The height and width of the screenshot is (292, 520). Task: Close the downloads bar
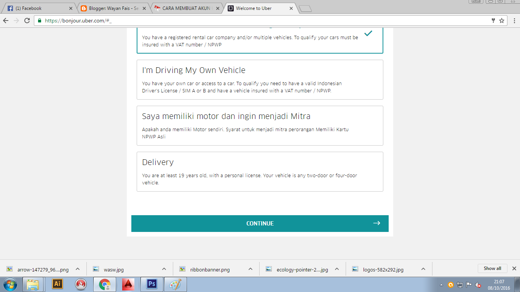[x=514, y=268]
